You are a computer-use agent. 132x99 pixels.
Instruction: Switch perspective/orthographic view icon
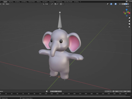pyautogui.click(x=129, y=27)
